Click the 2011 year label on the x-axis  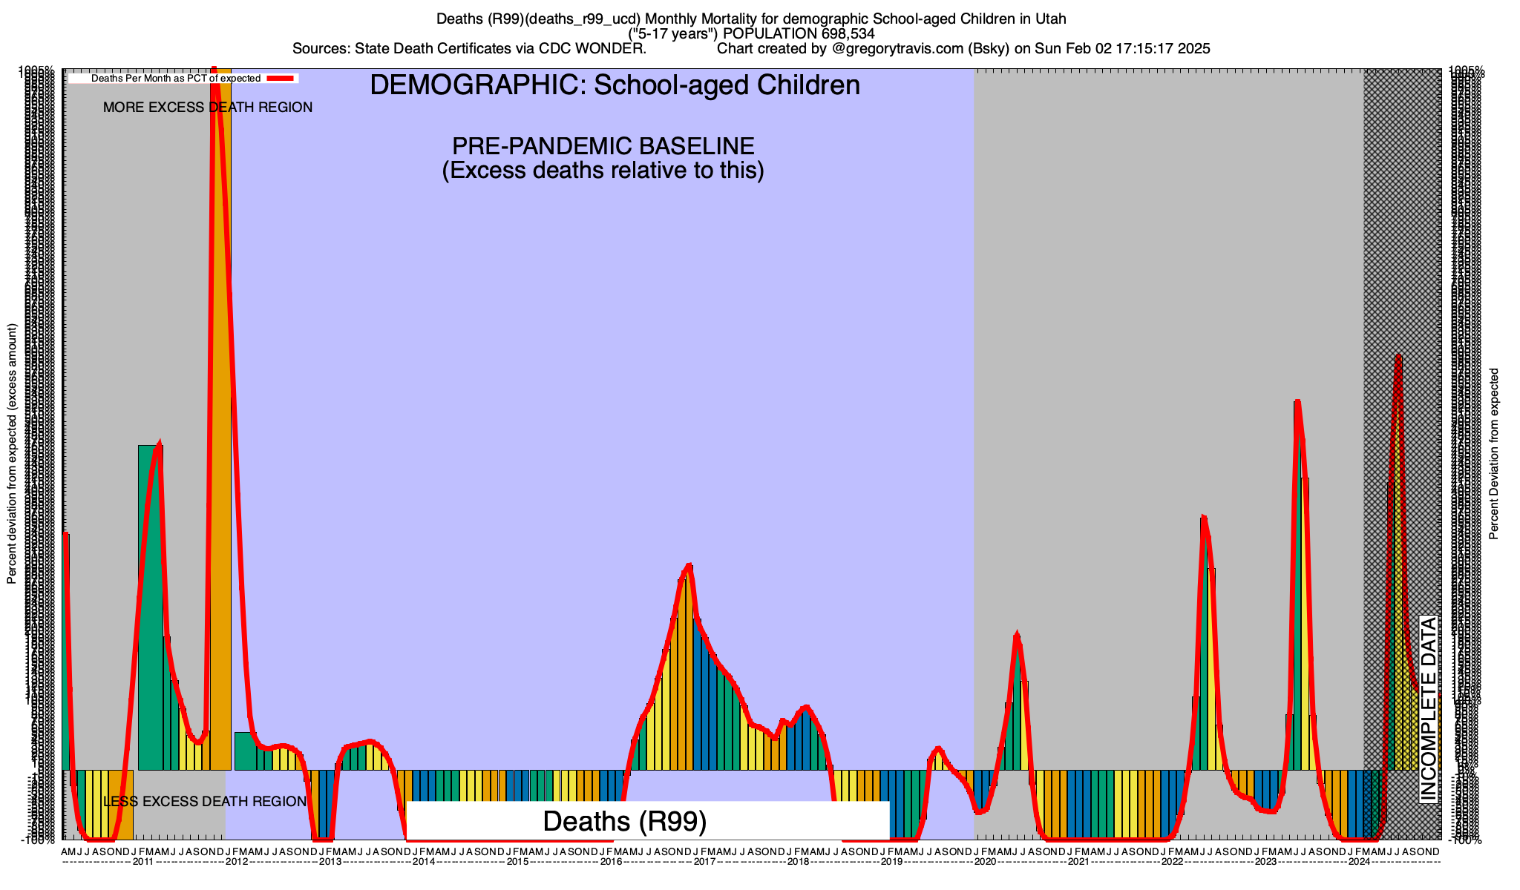[x=143, y=862]
